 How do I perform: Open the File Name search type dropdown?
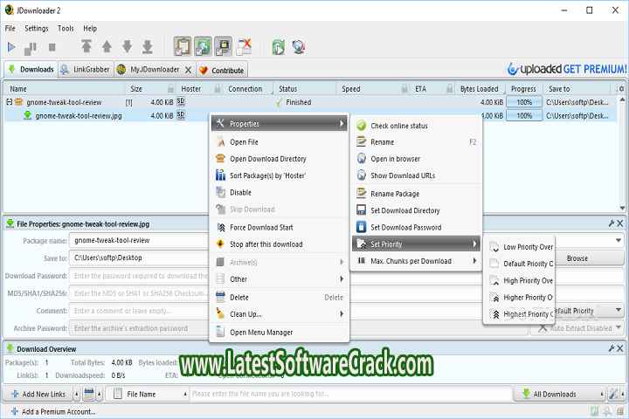point(149,395)
